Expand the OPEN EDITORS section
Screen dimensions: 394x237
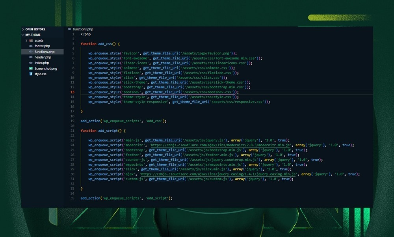point(22,29)
